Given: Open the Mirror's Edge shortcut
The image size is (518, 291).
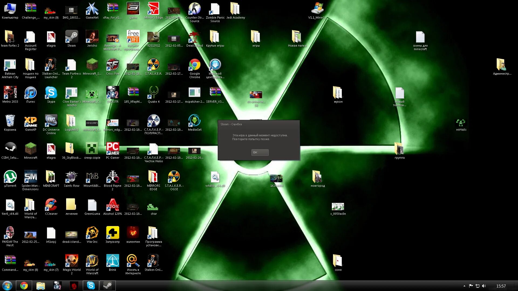Looking at the screenshot, I should click(154, 9).
